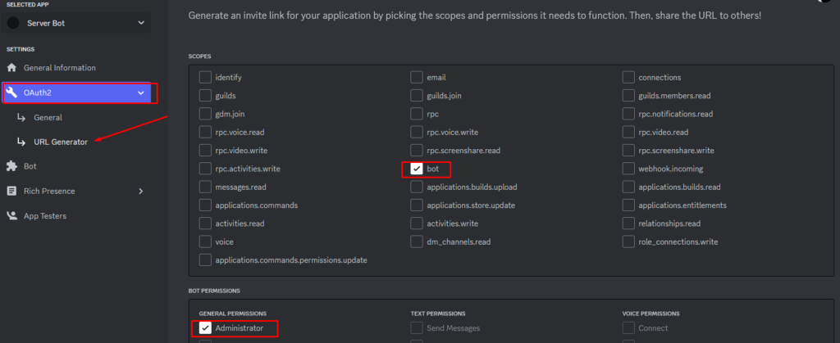The image size is (840, 343).
Task: Click the arrow icon beside General sub-item
Action: pos(21,118)
